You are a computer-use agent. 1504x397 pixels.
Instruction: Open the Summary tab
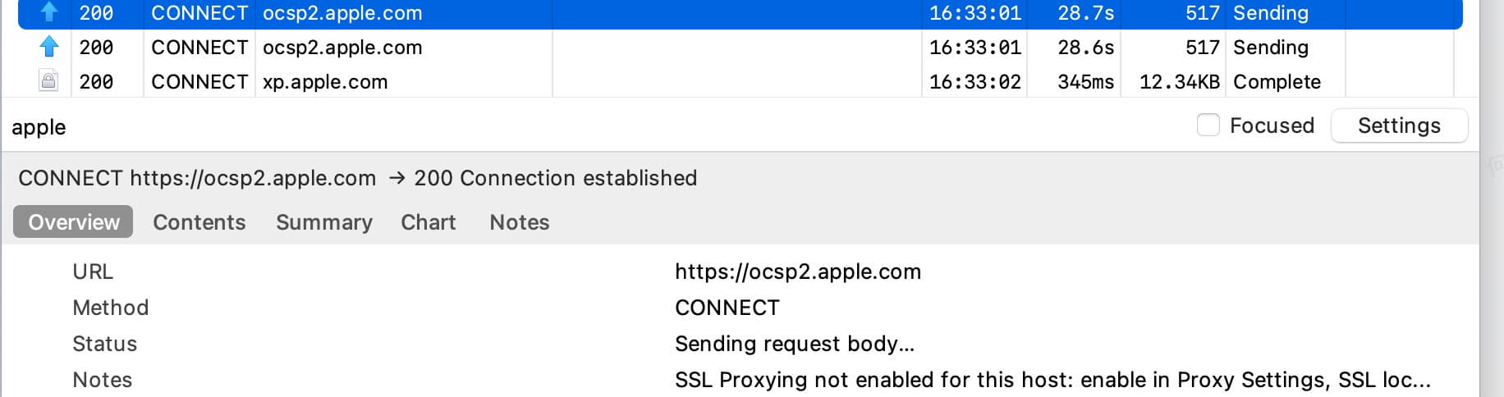tap(324, 222)
